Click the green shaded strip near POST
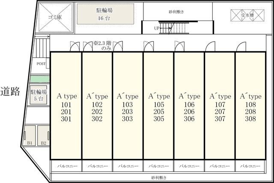274x183 pixels. point(40,79)
